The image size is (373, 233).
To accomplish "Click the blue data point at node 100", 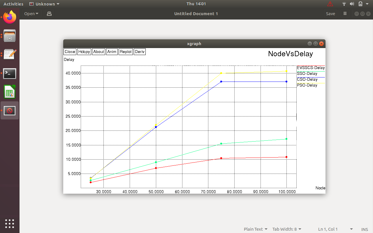I will click(286, 82).
